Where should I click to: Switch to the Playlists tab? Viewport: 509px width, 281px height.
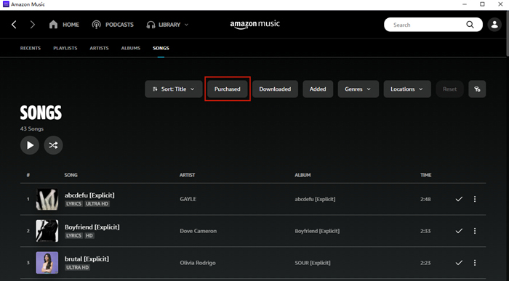(65, 48)
